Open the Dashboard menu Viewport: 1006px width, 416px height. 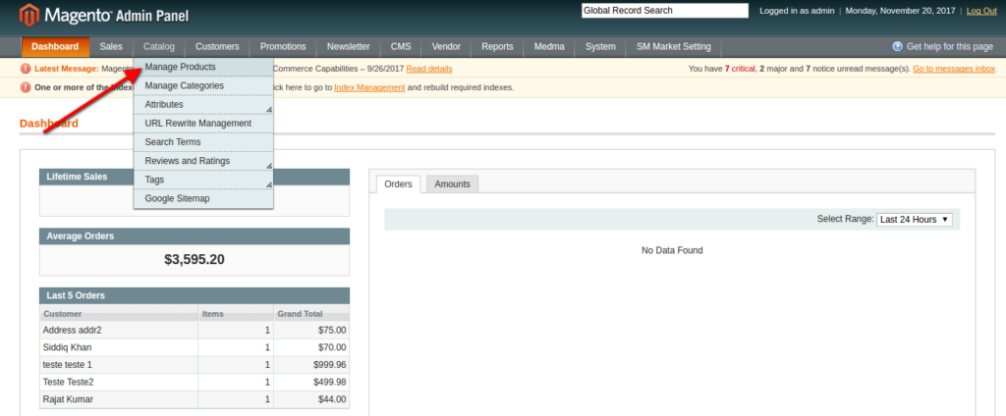pos(55,47)
